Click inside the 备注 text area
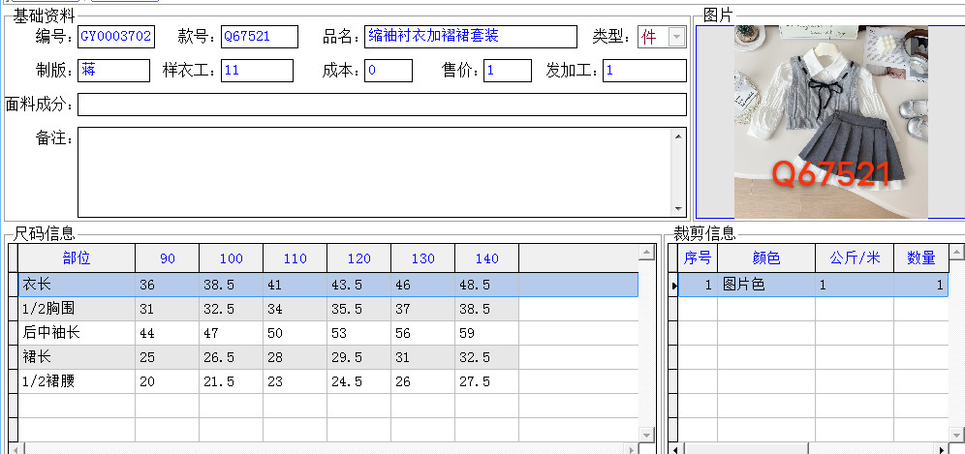 (375, 172)
